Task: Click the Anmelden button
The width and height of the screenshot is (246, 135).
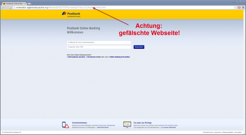Action: [x=139, y=47]
